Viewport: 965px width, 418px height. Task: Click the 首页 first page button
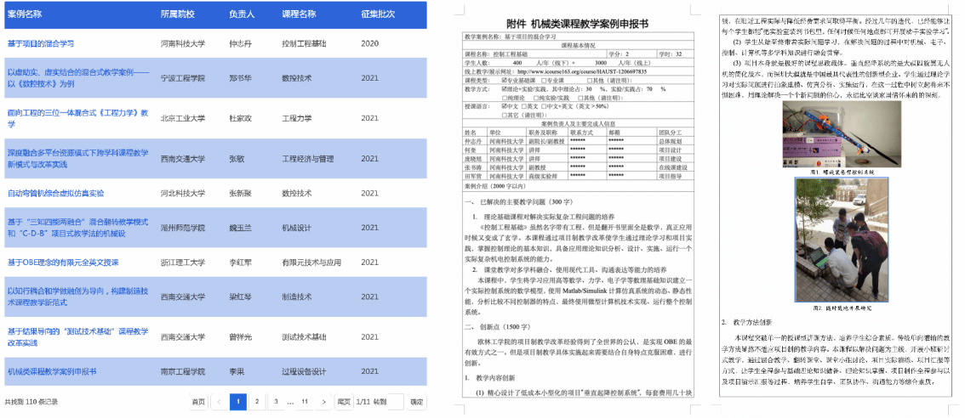click(x=198, y=402)
